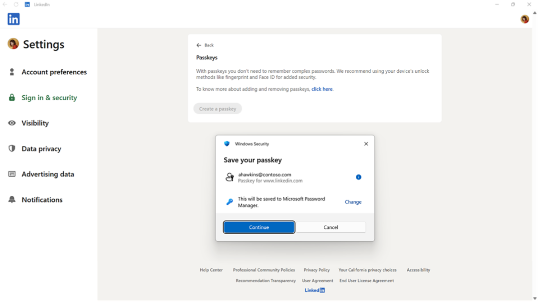Click the scrollbar arrow at bottom right
Viewport: 538px width, 302px height.
[534, 298]
